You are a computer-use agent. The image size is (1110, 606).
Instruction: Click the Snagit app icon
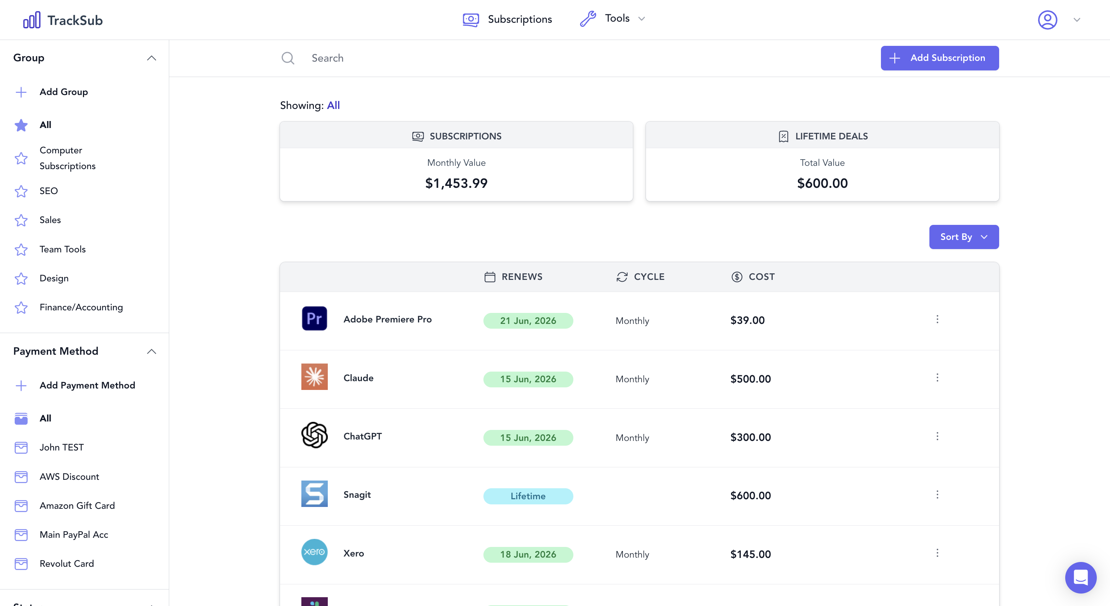point(314,494)
